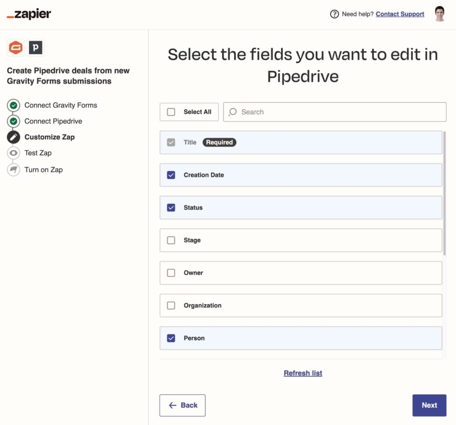Image resolution: width=456 pixels, height=425 pixels.
Task: Go back using the Back button
Action: coord(182,405)
